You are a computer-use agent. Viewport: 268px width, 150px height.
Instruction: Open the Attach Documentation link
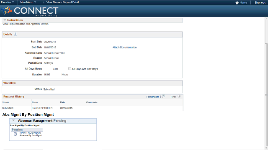click(124, 47)
